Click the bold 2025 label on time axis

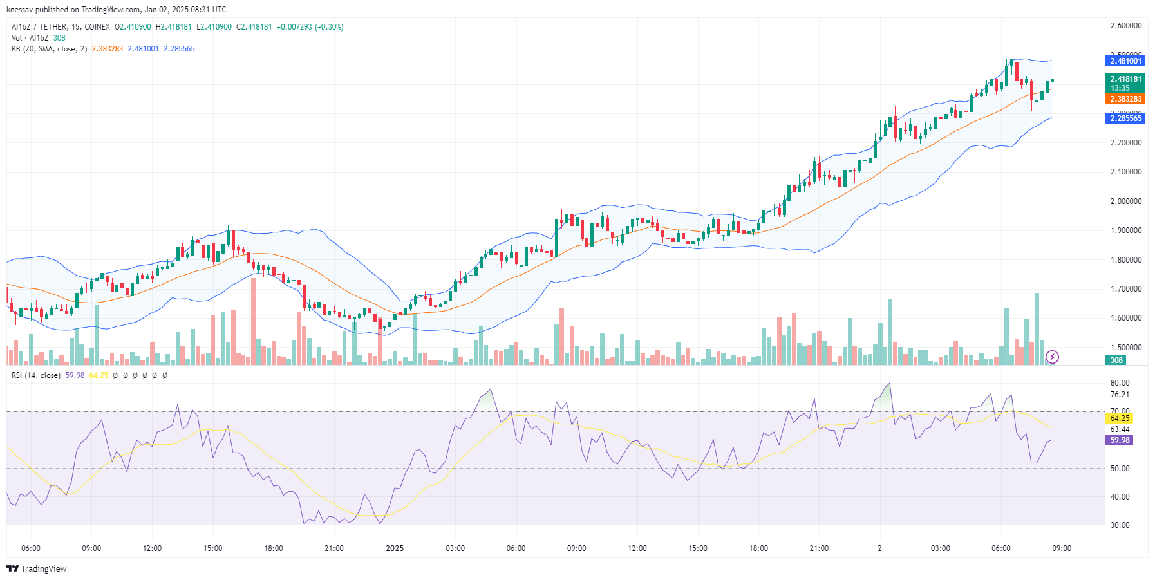395,548
